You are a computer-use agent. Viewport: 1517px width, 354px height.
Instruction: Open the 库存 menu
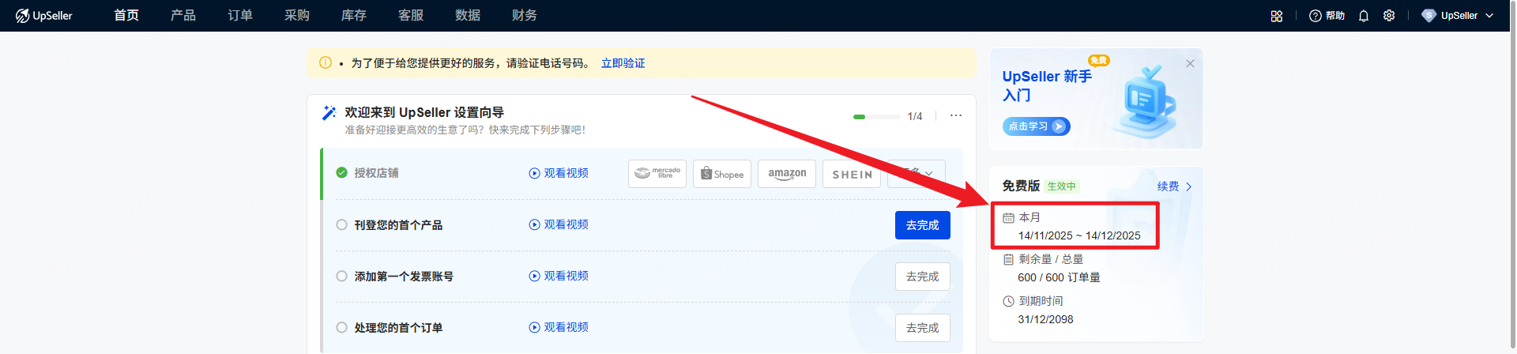coord(354,16)
